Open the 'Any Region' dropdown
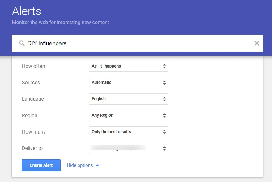Viewport: 272px width, 182px height. pyautogui.click(x=128, y=115)
